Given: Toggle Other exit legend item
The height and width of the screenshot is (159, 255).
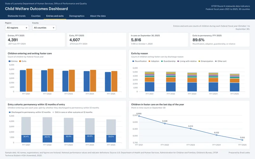Looking at the screenshot, I should click(221, 61).
